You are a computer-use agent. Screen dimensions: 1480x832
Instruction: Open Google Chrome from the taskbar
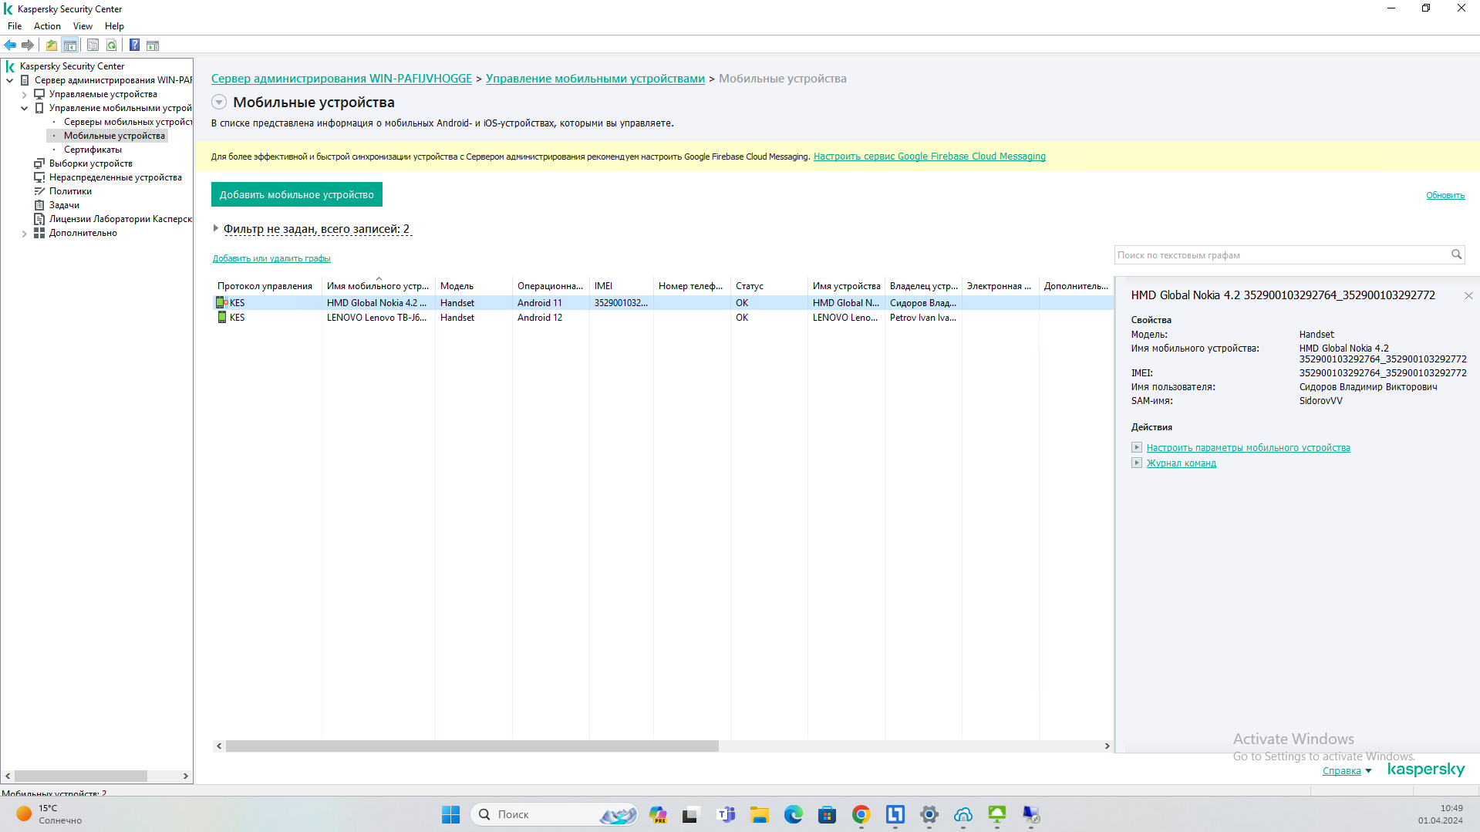point(861,815)
